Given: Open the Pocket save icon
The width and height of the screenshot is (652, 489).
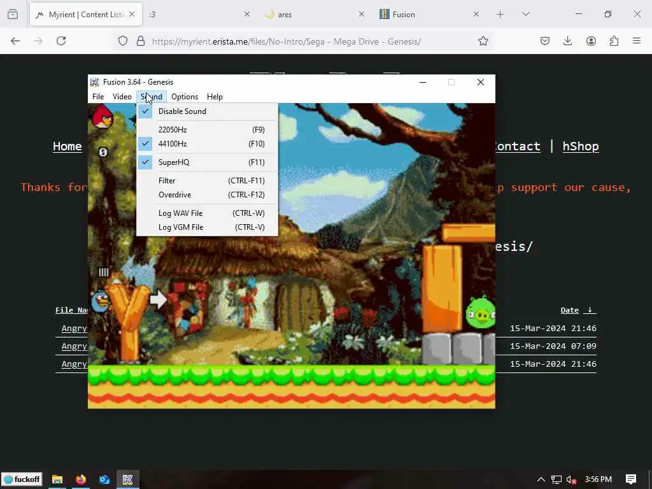Looking at the screenshot, I should coord(545,41).
